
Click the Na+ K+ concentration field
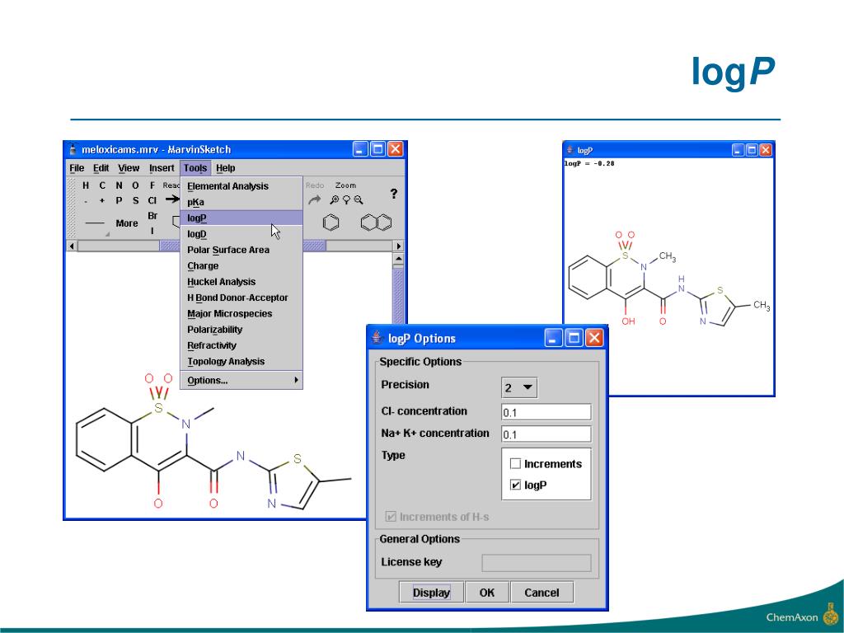[x=546, y=434]
